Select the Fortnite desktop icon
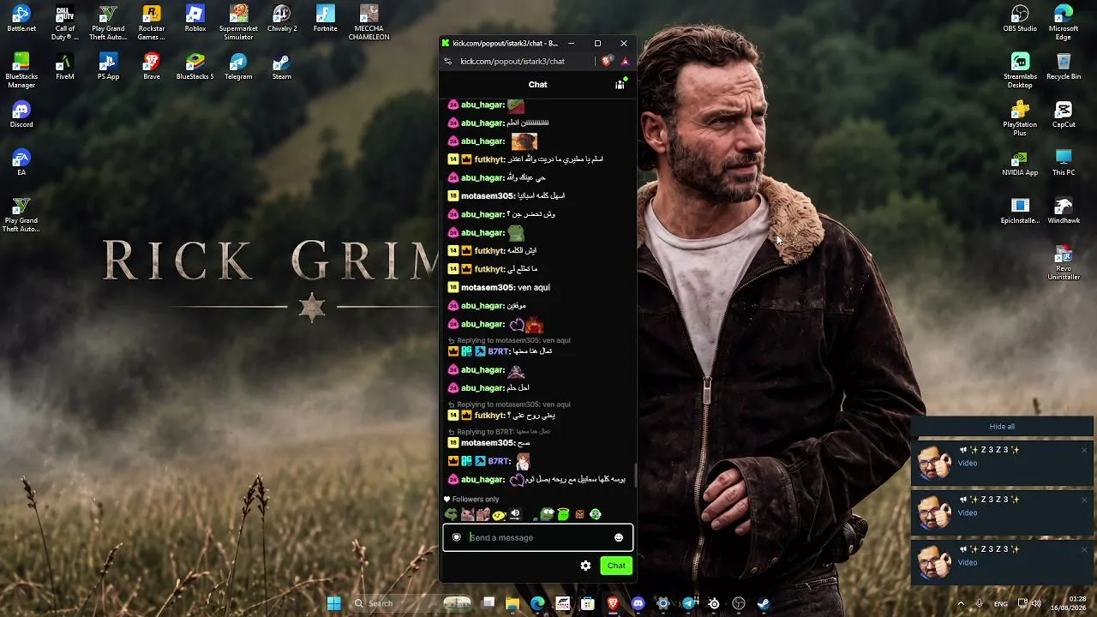Image resolution: width=1097 pixels, height=617 pixels. pos(325,20)
